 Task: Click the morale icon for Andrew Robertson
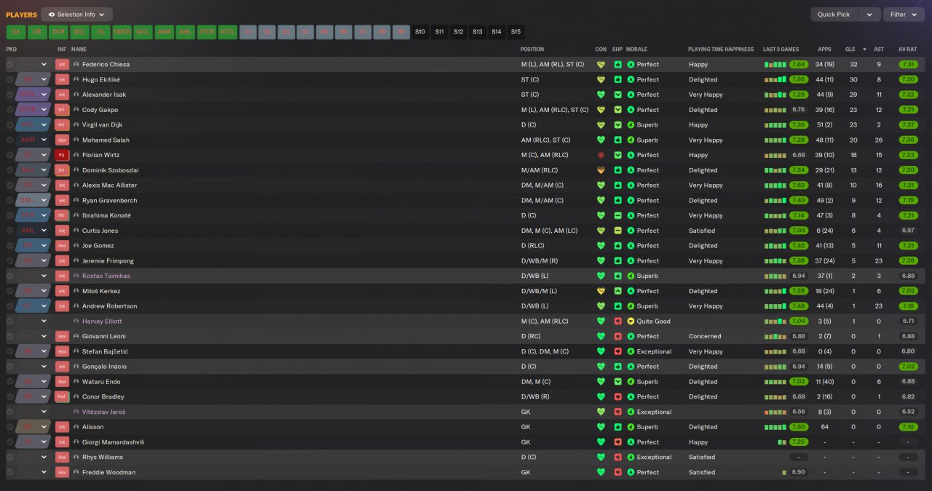631,306
